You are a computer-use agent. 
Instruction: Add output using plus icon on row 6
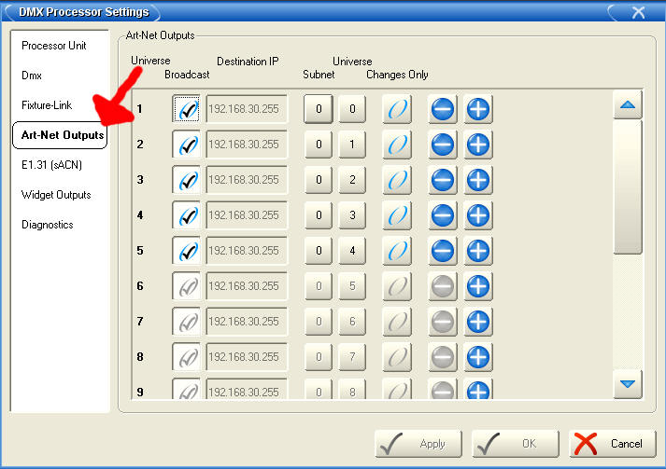coord(478,286)
